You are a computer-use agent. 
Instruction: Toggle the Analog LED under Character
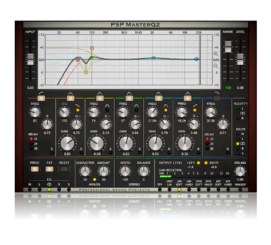(x=94, y=180)
